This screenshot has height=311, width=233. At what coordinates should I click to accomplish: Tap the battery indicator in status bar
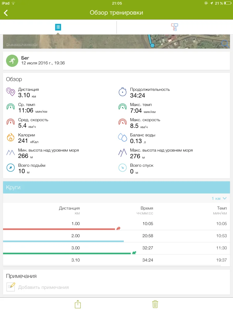(x=228, y=3)
